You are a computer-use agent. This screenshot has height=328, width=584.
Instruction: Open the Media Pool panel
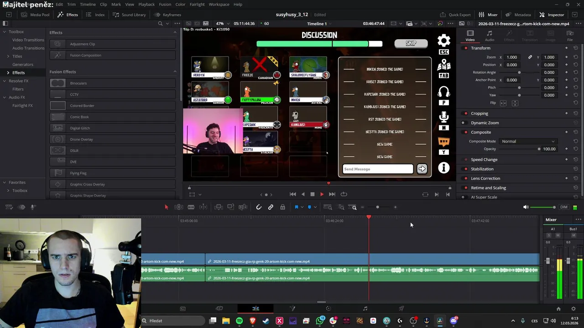pyautogui.click(x=35, y=15)
